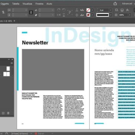
Task: Collapse the Pages panel with double arrows
Action: click(x=9, y=59)
